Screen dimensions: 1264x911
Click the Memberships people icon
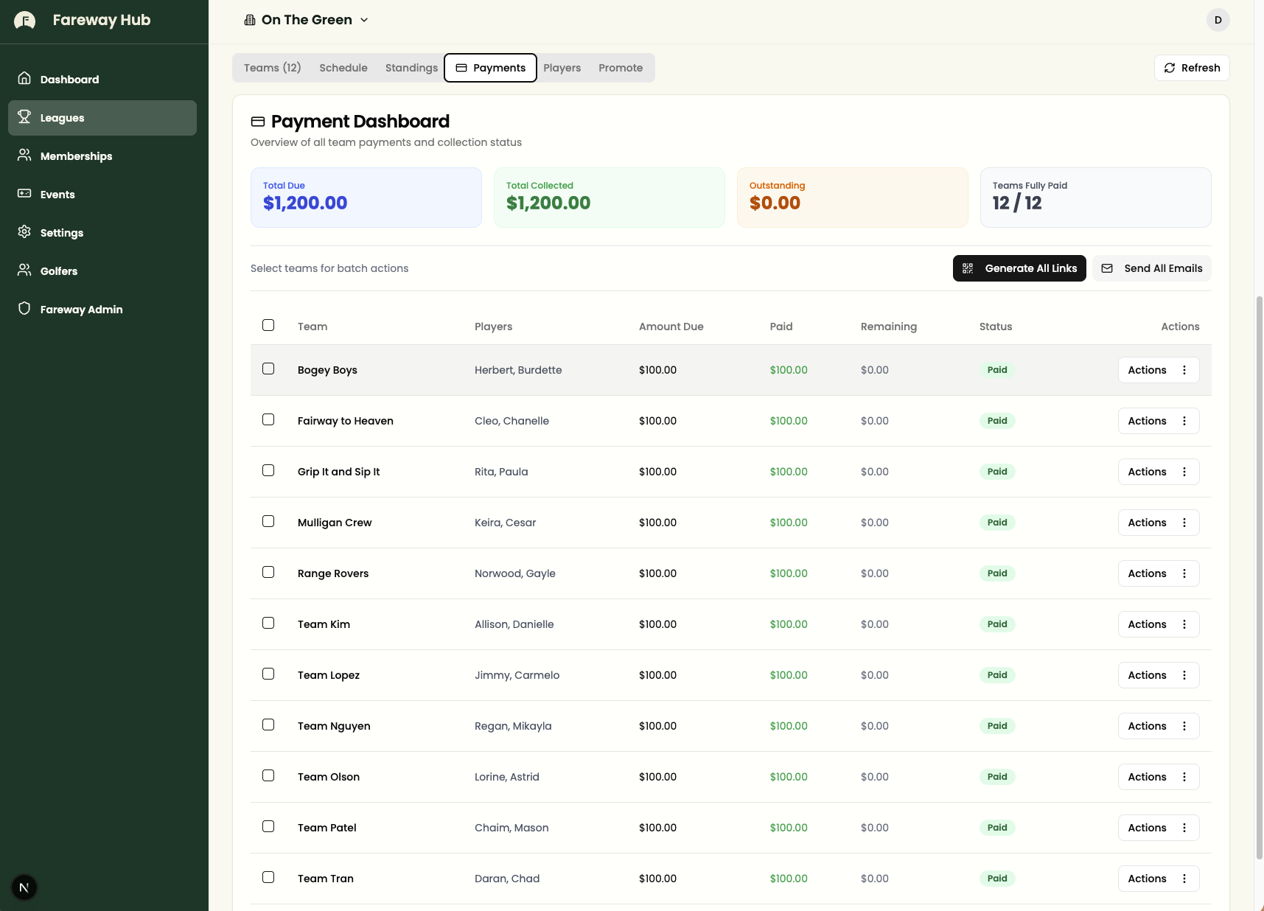(24, 155)
